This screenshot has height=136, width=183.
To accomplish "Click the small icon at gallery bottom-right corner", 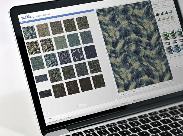I will (x=116, y=99).
